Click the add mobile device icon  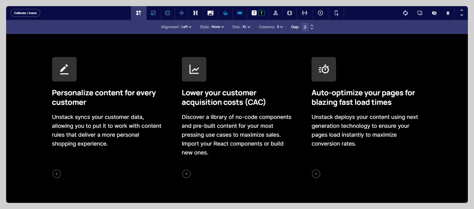[x=336, y=13]
